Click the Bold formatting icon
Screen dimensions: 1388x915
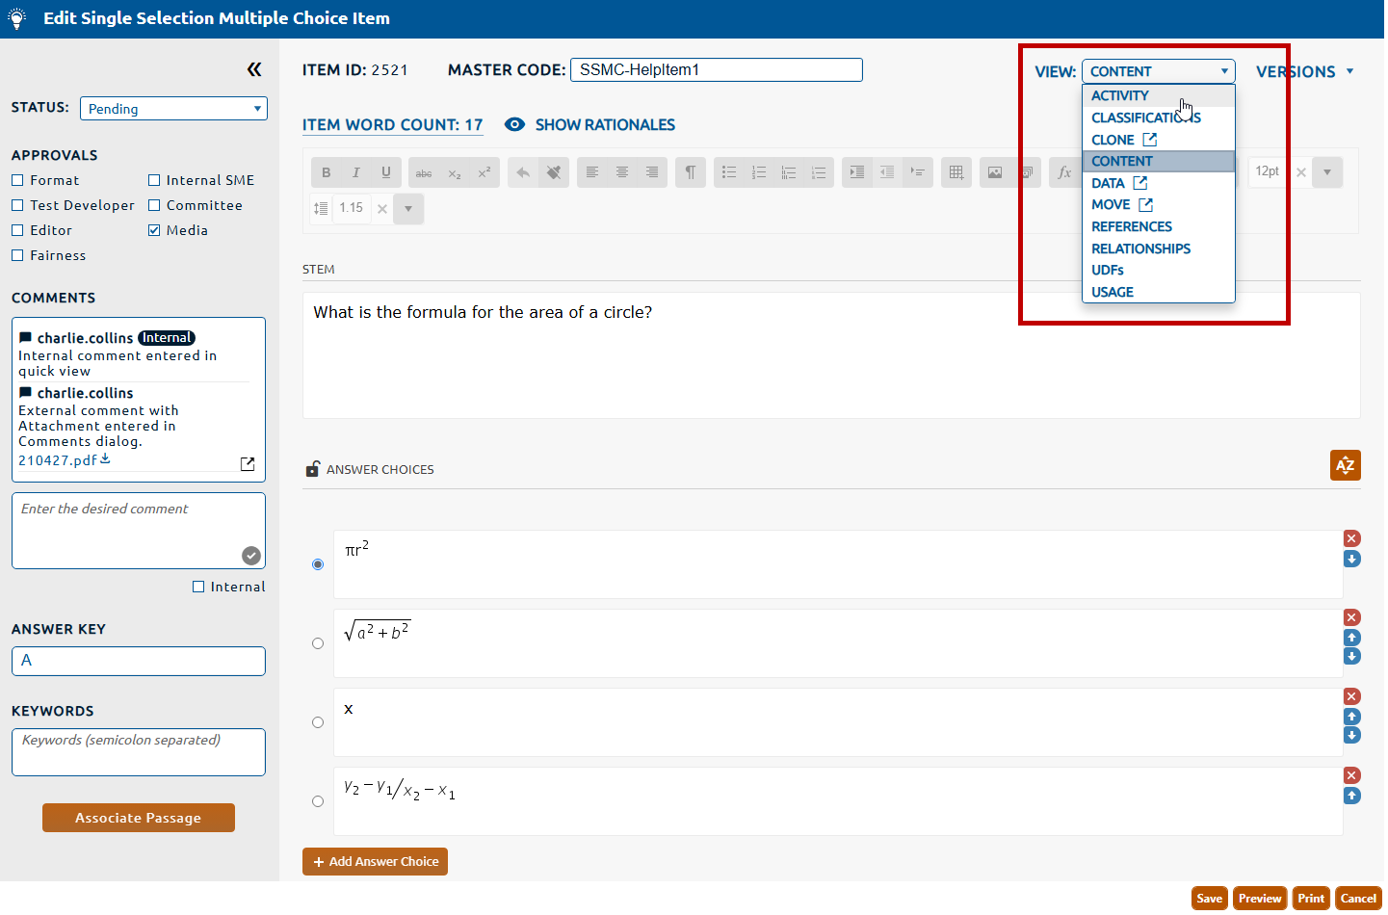coord(327,172)
